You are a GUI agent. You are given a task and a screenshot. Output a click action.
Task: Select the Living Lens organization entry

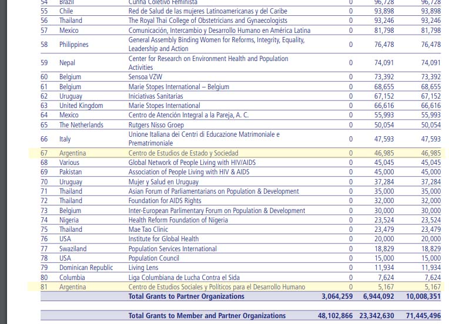click(x=143, y=268)
